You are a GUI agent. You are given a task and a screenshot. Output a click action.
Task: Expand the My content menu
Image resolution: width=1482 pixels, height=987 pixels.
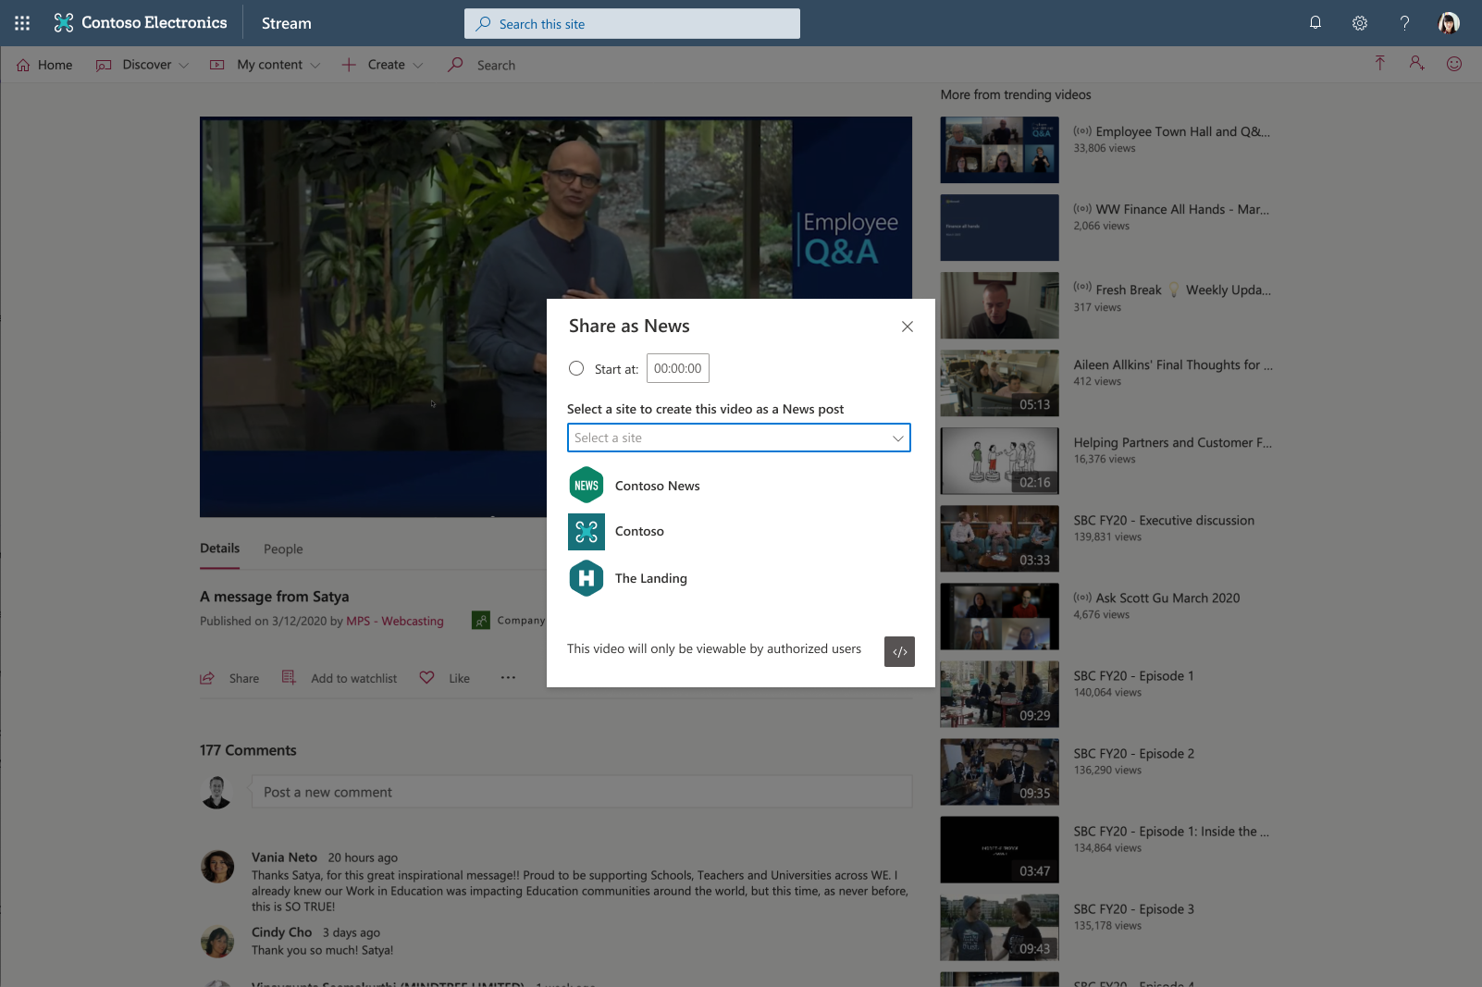click(266, 65)
